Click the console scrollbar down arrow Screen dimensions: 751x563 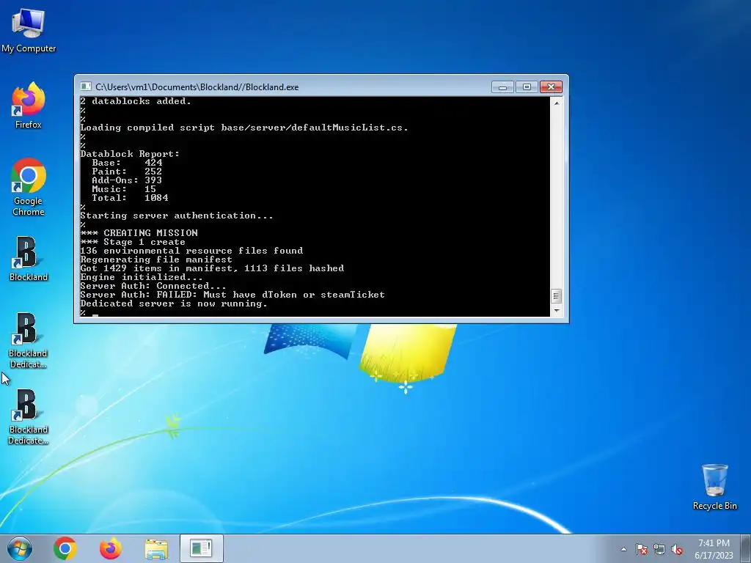(556, 311)
